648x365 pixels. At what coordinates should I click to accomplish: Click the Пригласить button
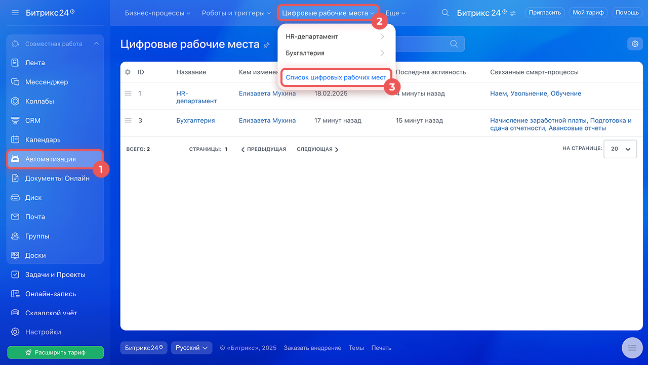(x=545, y=13)
